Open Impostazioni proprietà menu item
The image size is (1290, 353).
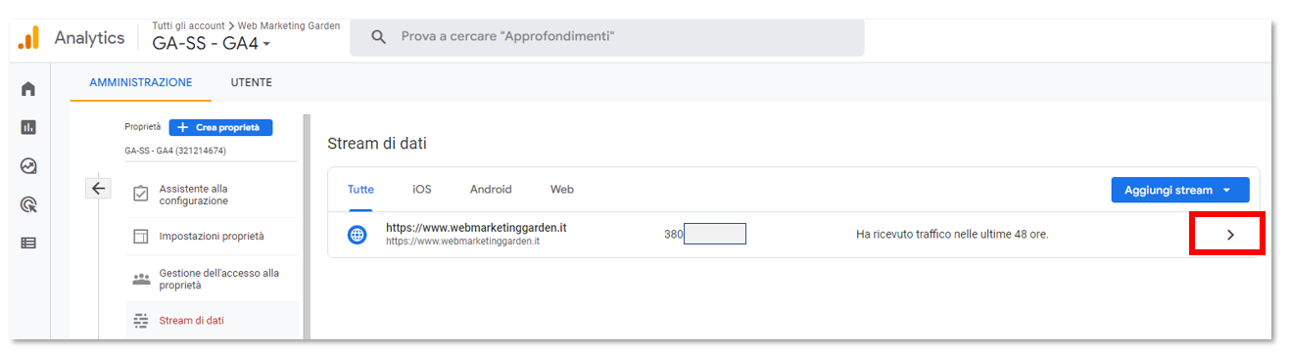[x=213, y=237]
